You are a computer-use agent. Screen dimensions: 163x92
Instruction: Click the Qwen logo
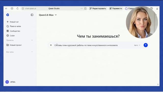point(8,15)
